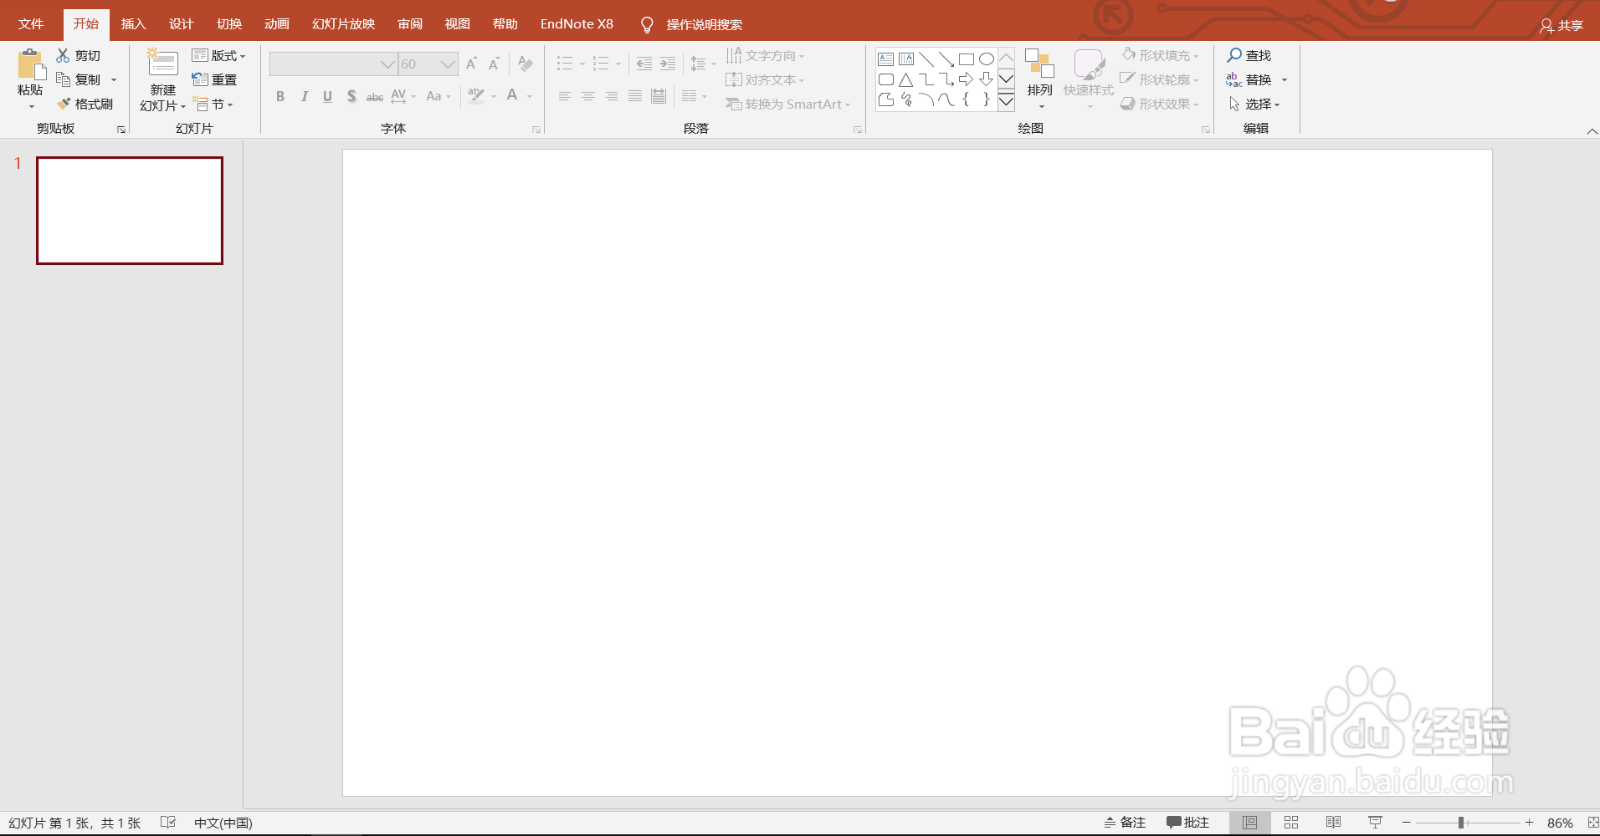
Task: Toggle Underline formatting
Action: click(x=327, y=97)
